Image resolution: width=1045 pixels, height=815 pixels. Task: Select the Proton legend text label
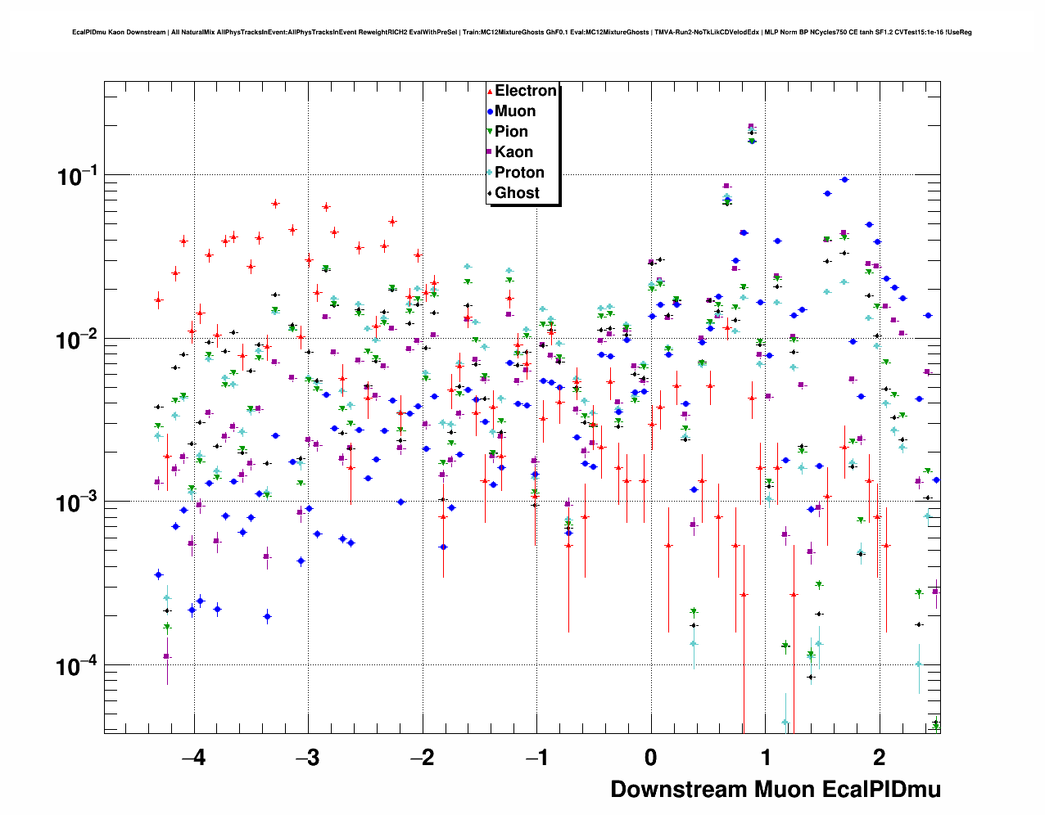tap(519, 173)
